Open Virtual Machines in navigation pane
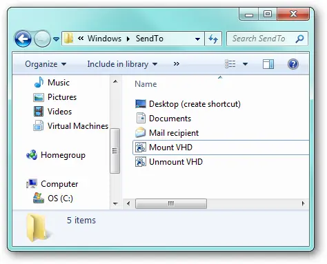The width and height of the screenshot is (327, 264). coord(78,126)
